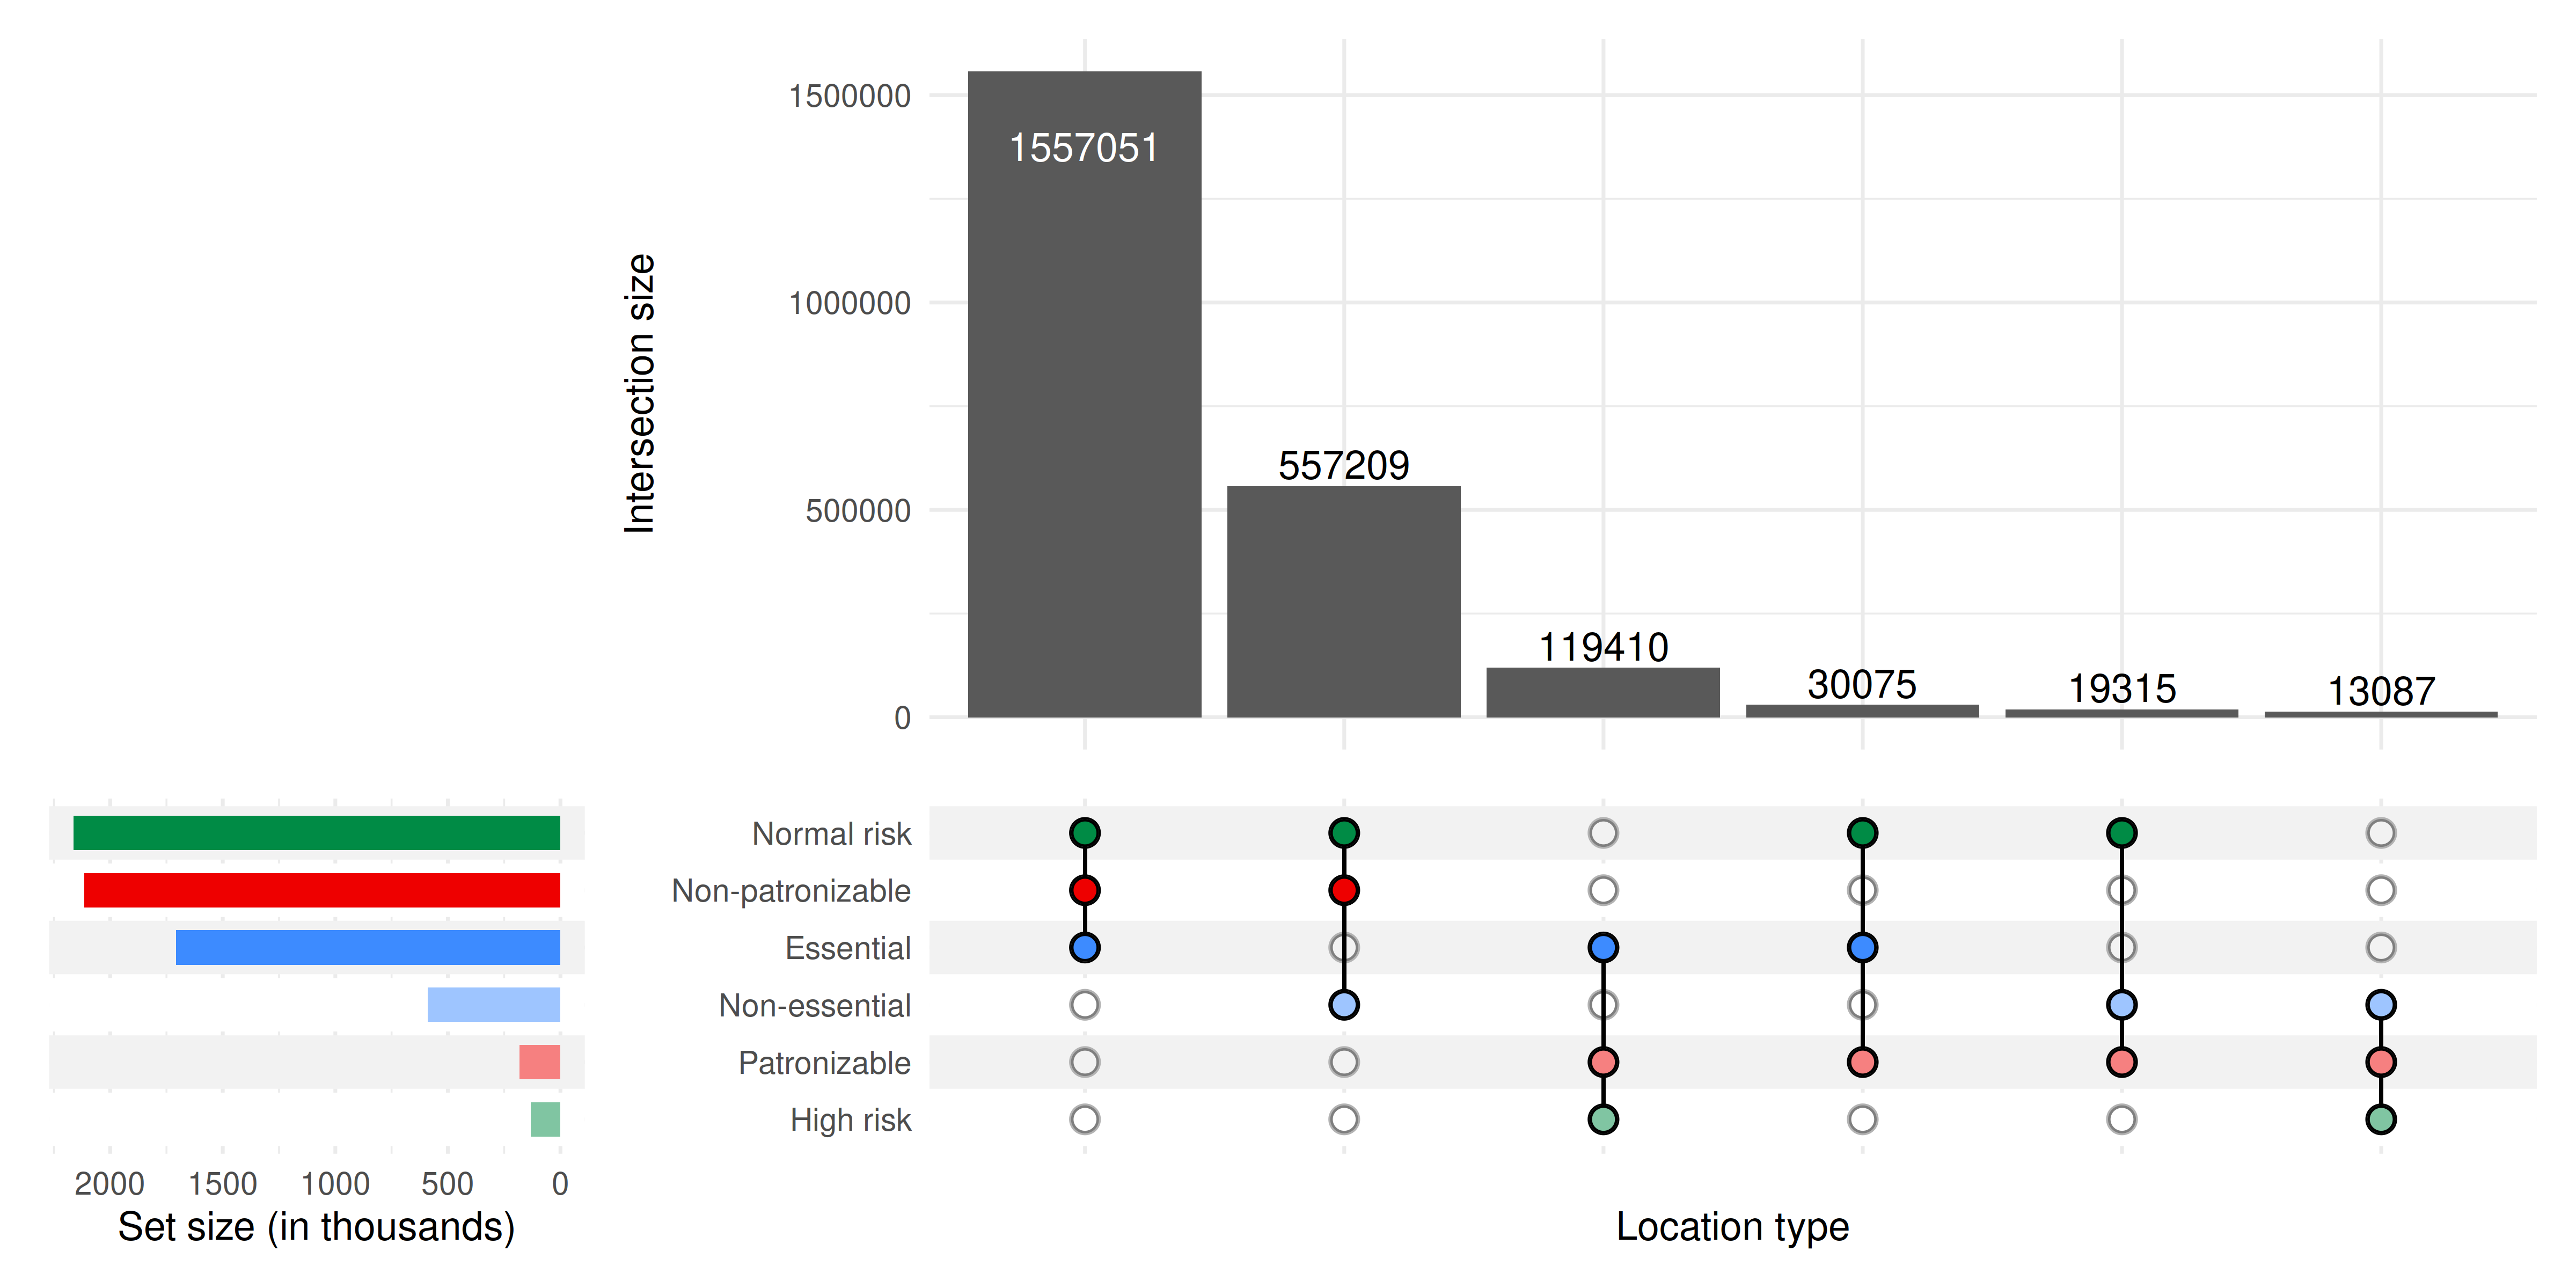Click the empty Normal risk dot in the 13087 column
This screenshot has height=1288, width=2576.
click(x=2380, y=833)
